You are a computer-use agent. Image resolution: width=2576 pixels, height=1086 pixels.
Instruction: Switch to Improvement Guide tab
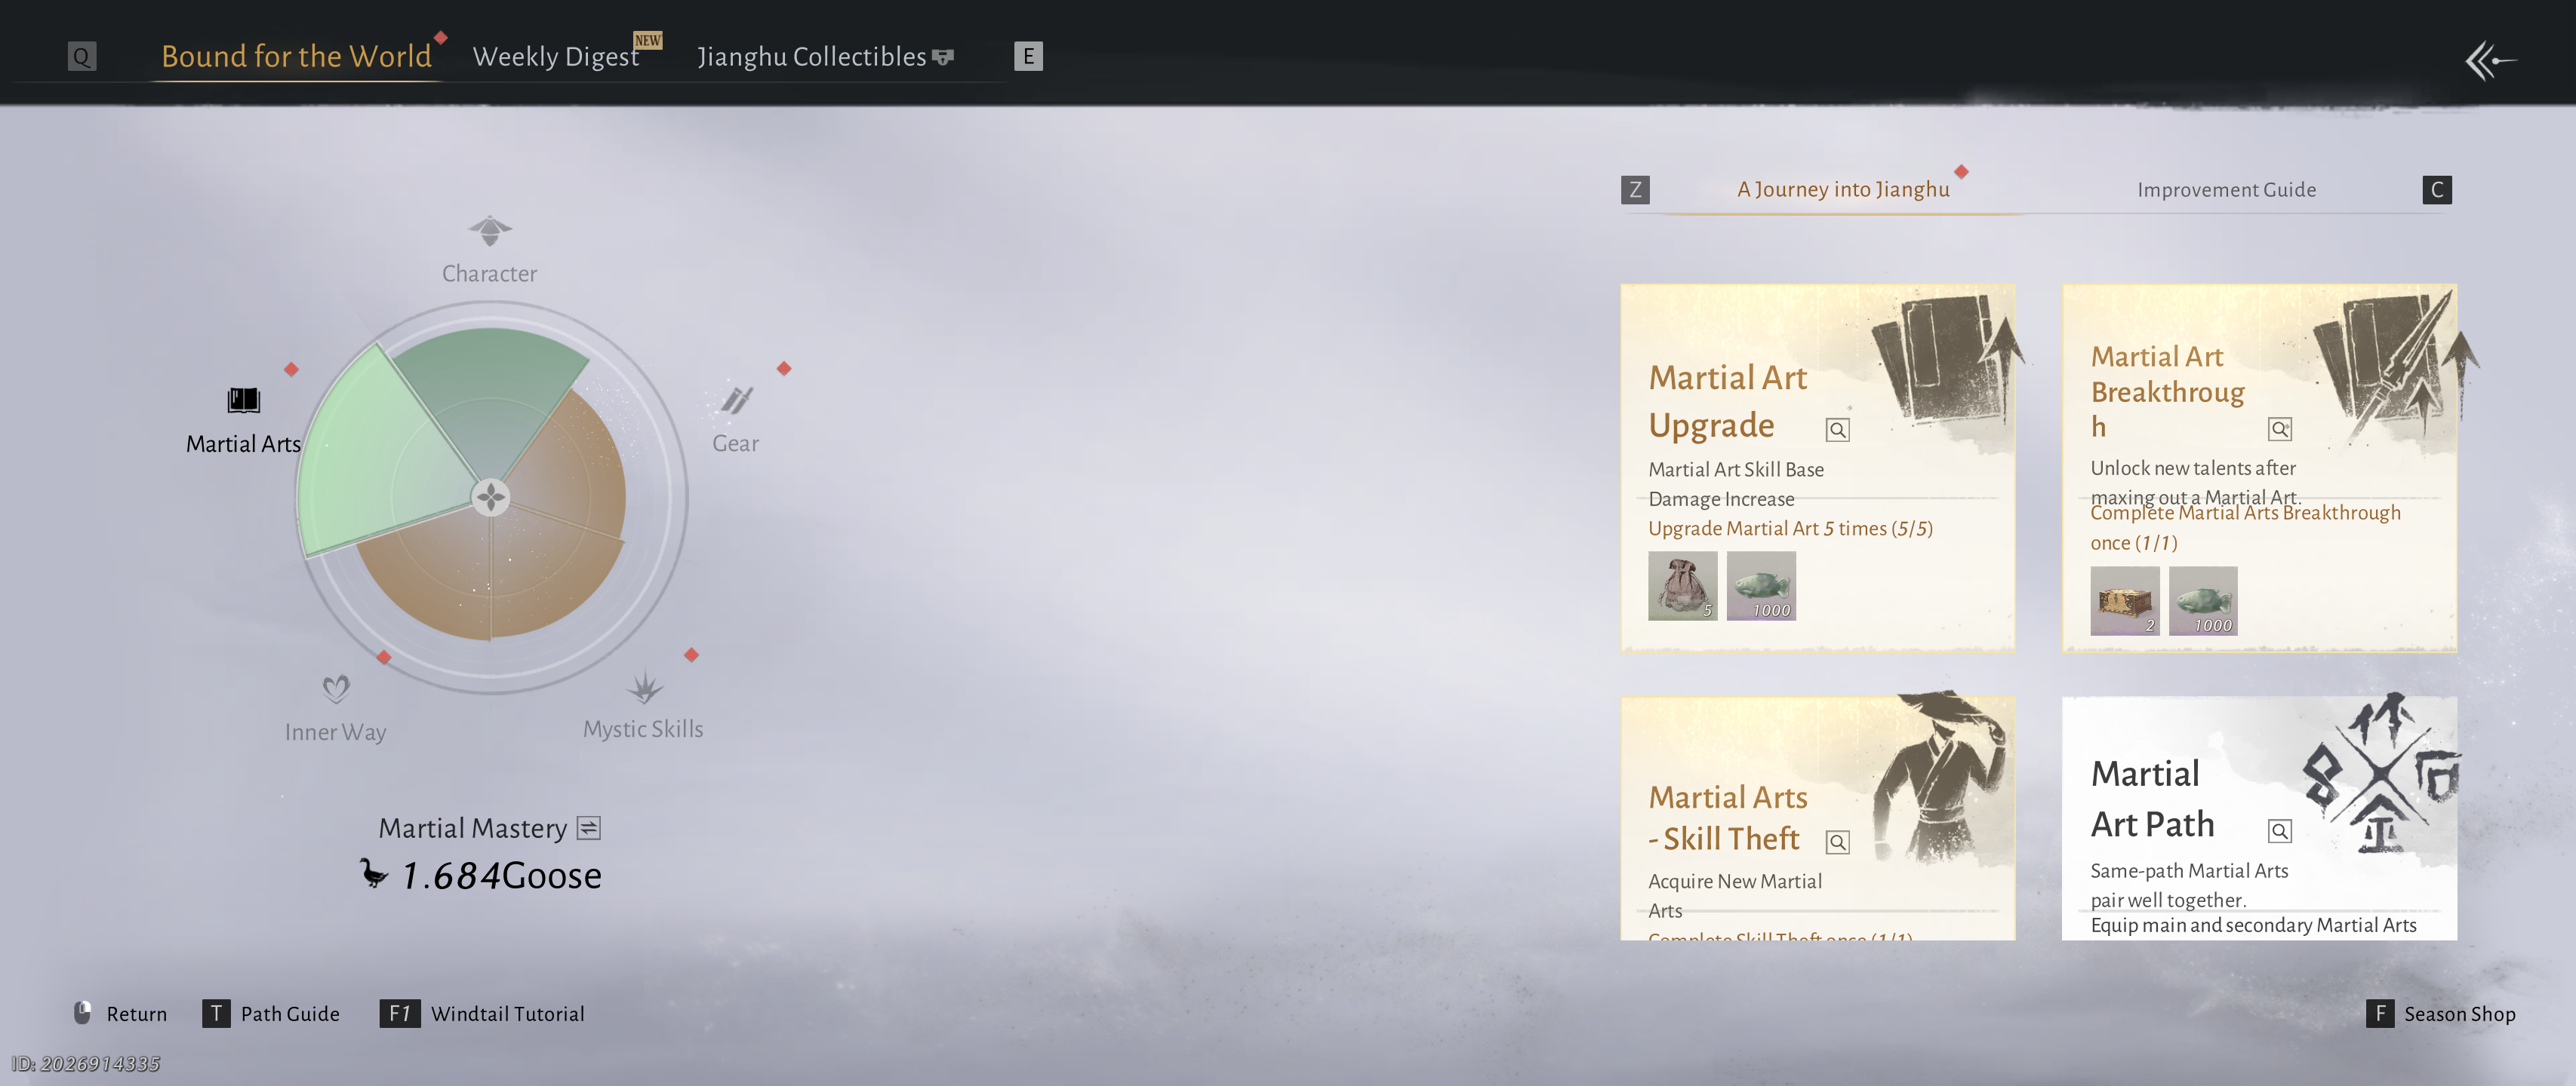[2226, 190]
